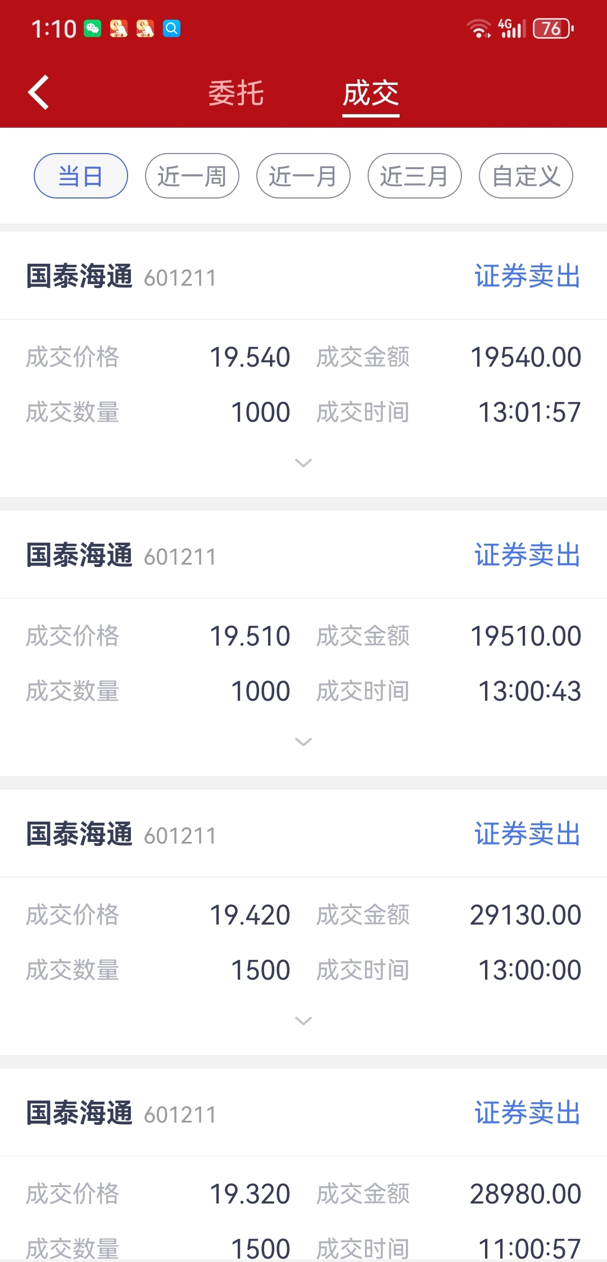Tap 证券卖出 on the 19.320 trade

pyautogui.click(x=527, y=1113)
